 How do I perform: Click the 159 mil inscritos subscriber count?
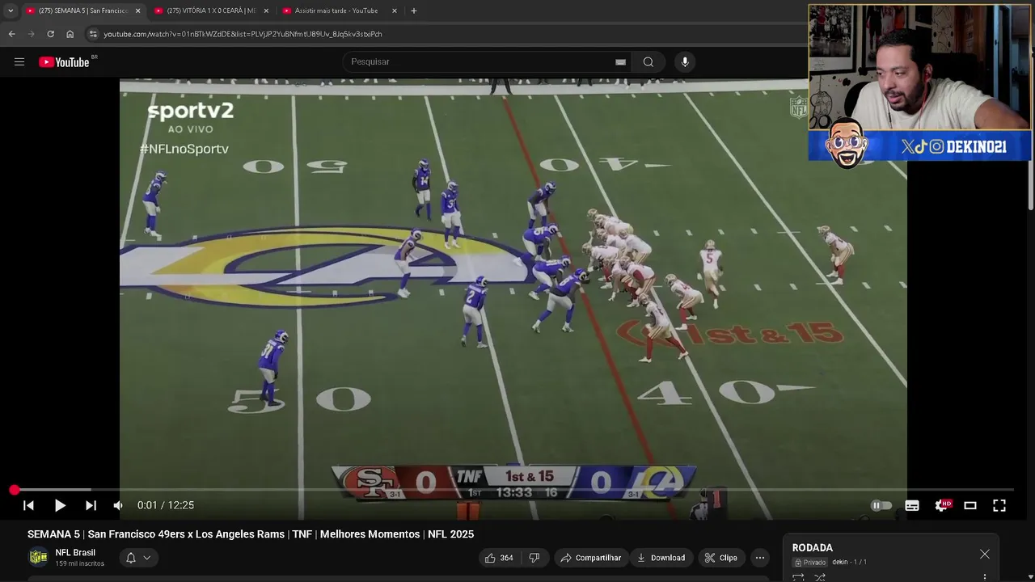(79, 563)
